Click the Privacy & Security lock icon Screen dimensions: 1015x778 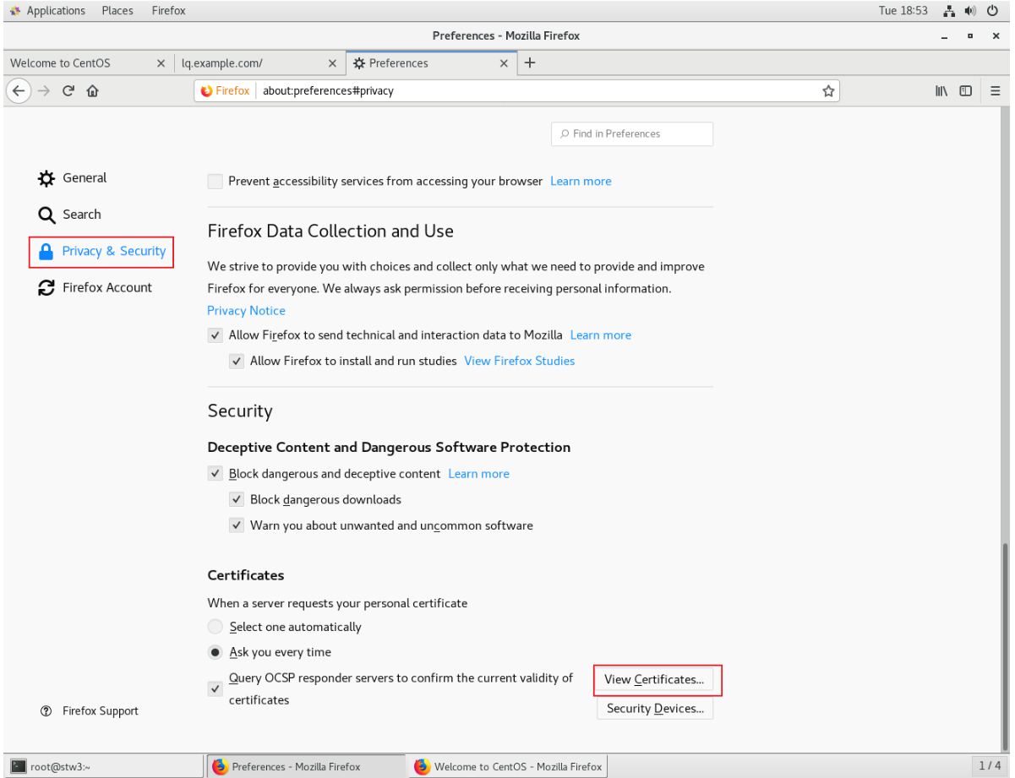pos(46,252)
